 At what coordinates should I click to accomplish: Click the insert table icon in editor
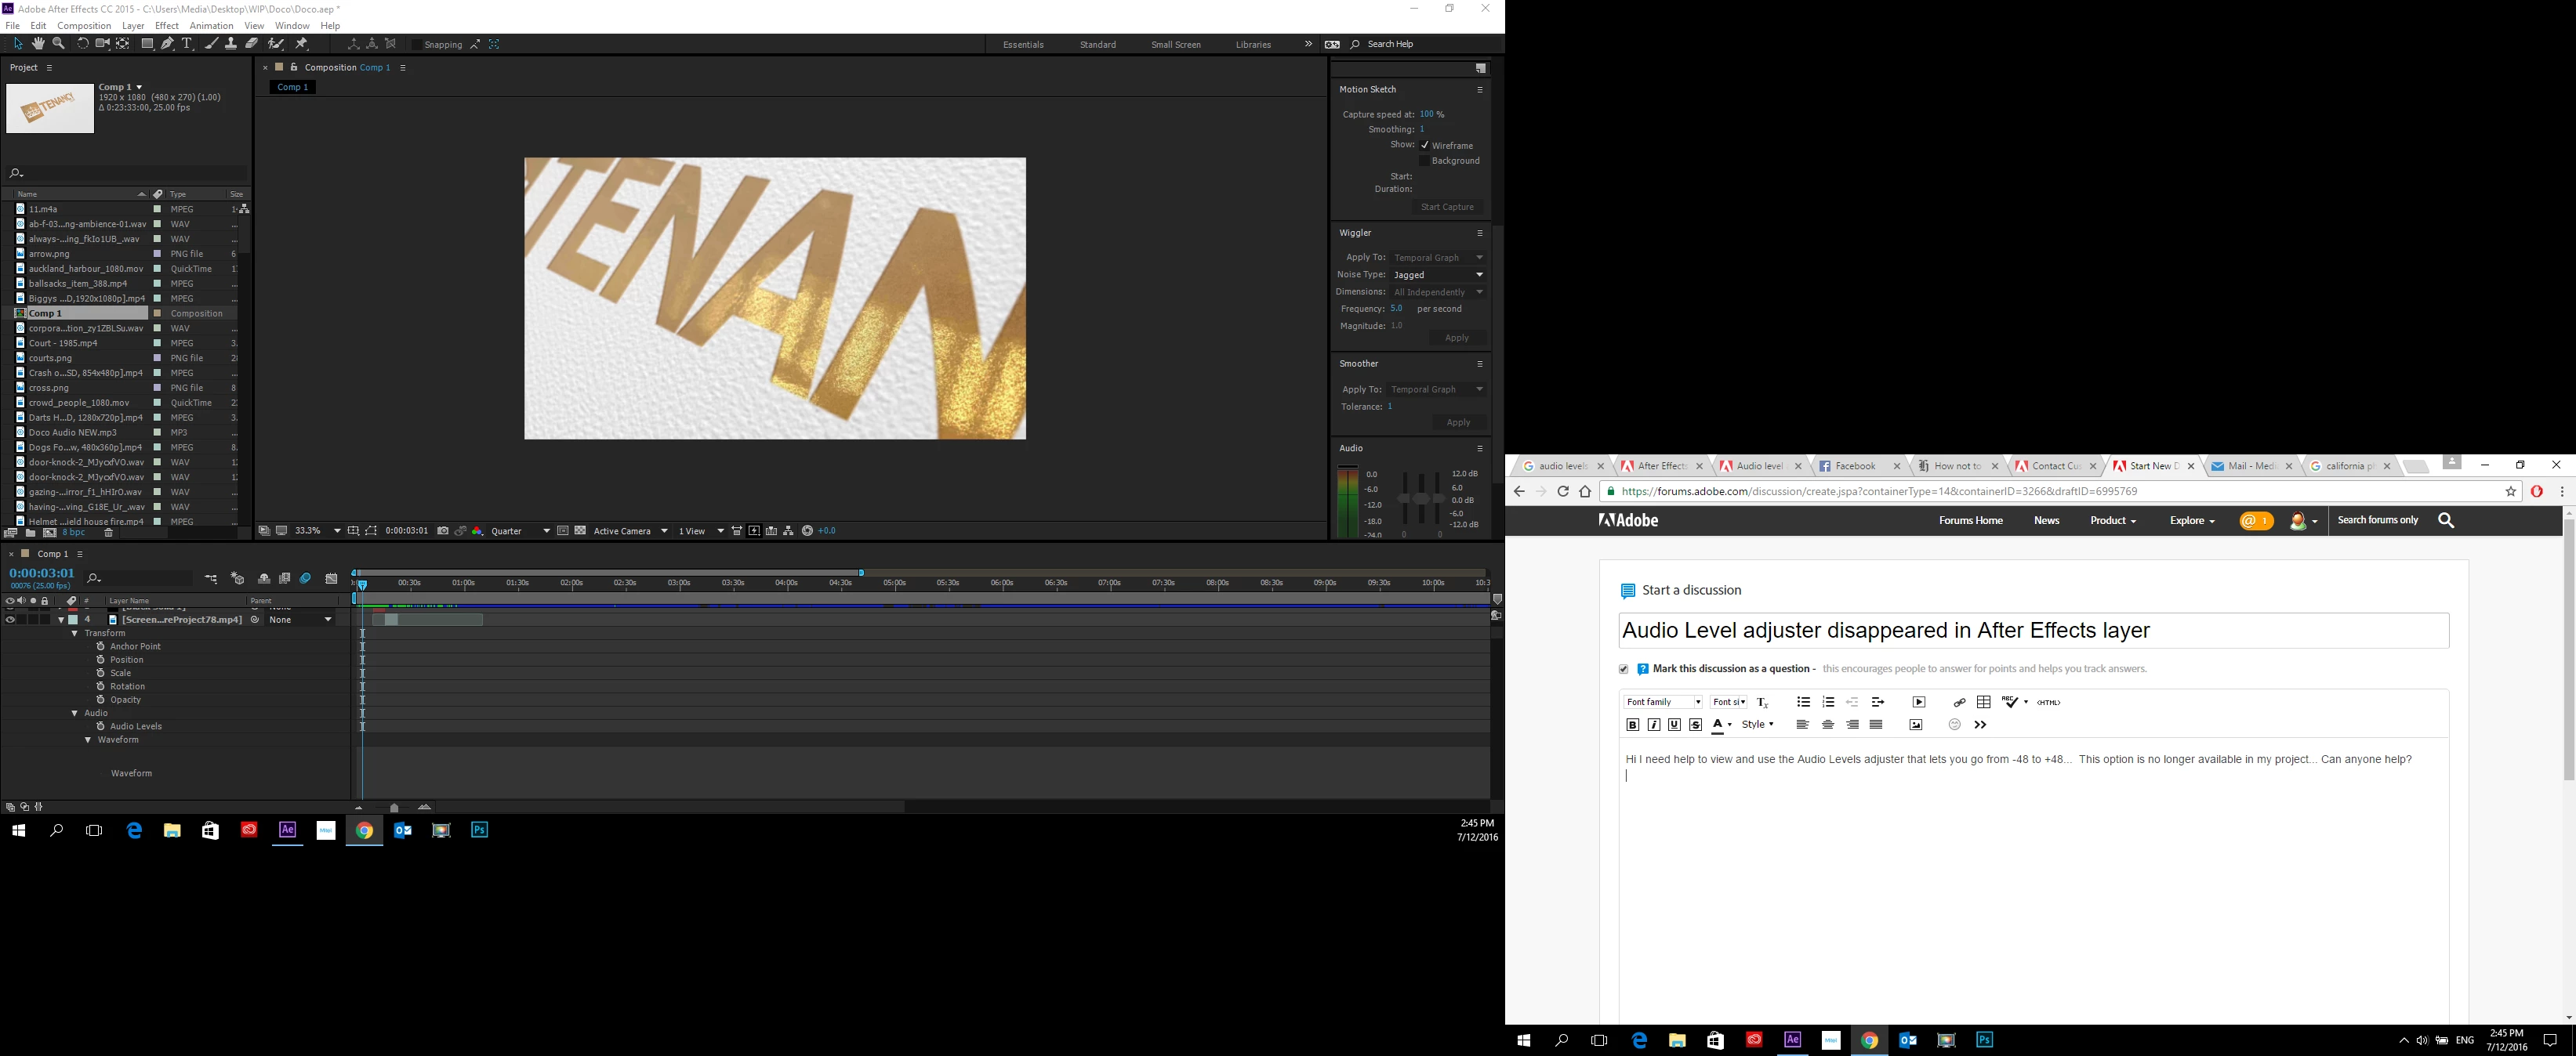click(1984, 703)
